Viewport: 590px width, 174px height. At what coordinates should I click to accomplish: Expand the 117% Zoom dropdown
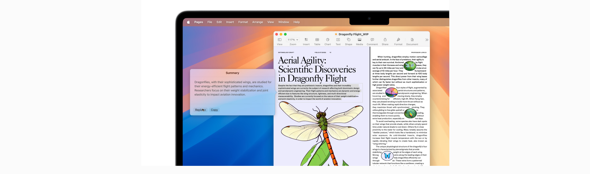[293, 40]
